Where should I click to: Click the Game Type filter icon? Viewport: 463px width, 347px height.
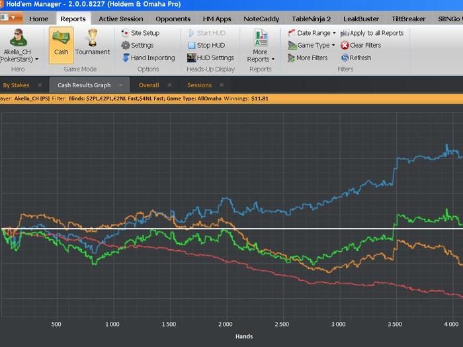pos(292,45)
